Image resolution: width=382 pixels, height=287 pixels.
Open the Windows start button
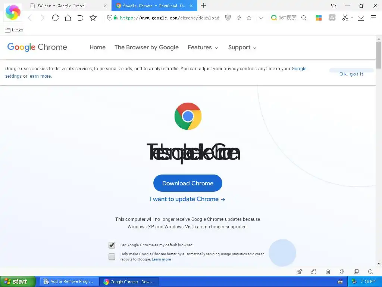[x=18, y=281]
